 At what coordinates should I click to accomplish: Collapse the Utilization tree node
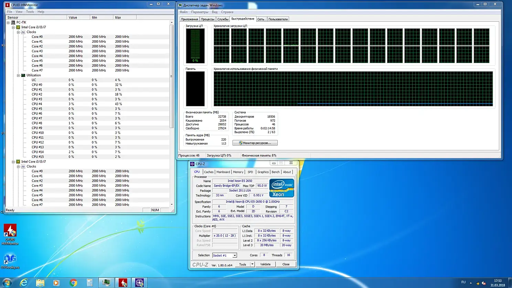pos(18,75)
